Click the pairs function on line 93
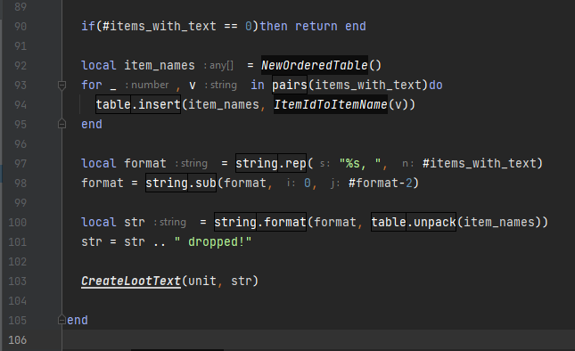575x351 pixels. 290,86
